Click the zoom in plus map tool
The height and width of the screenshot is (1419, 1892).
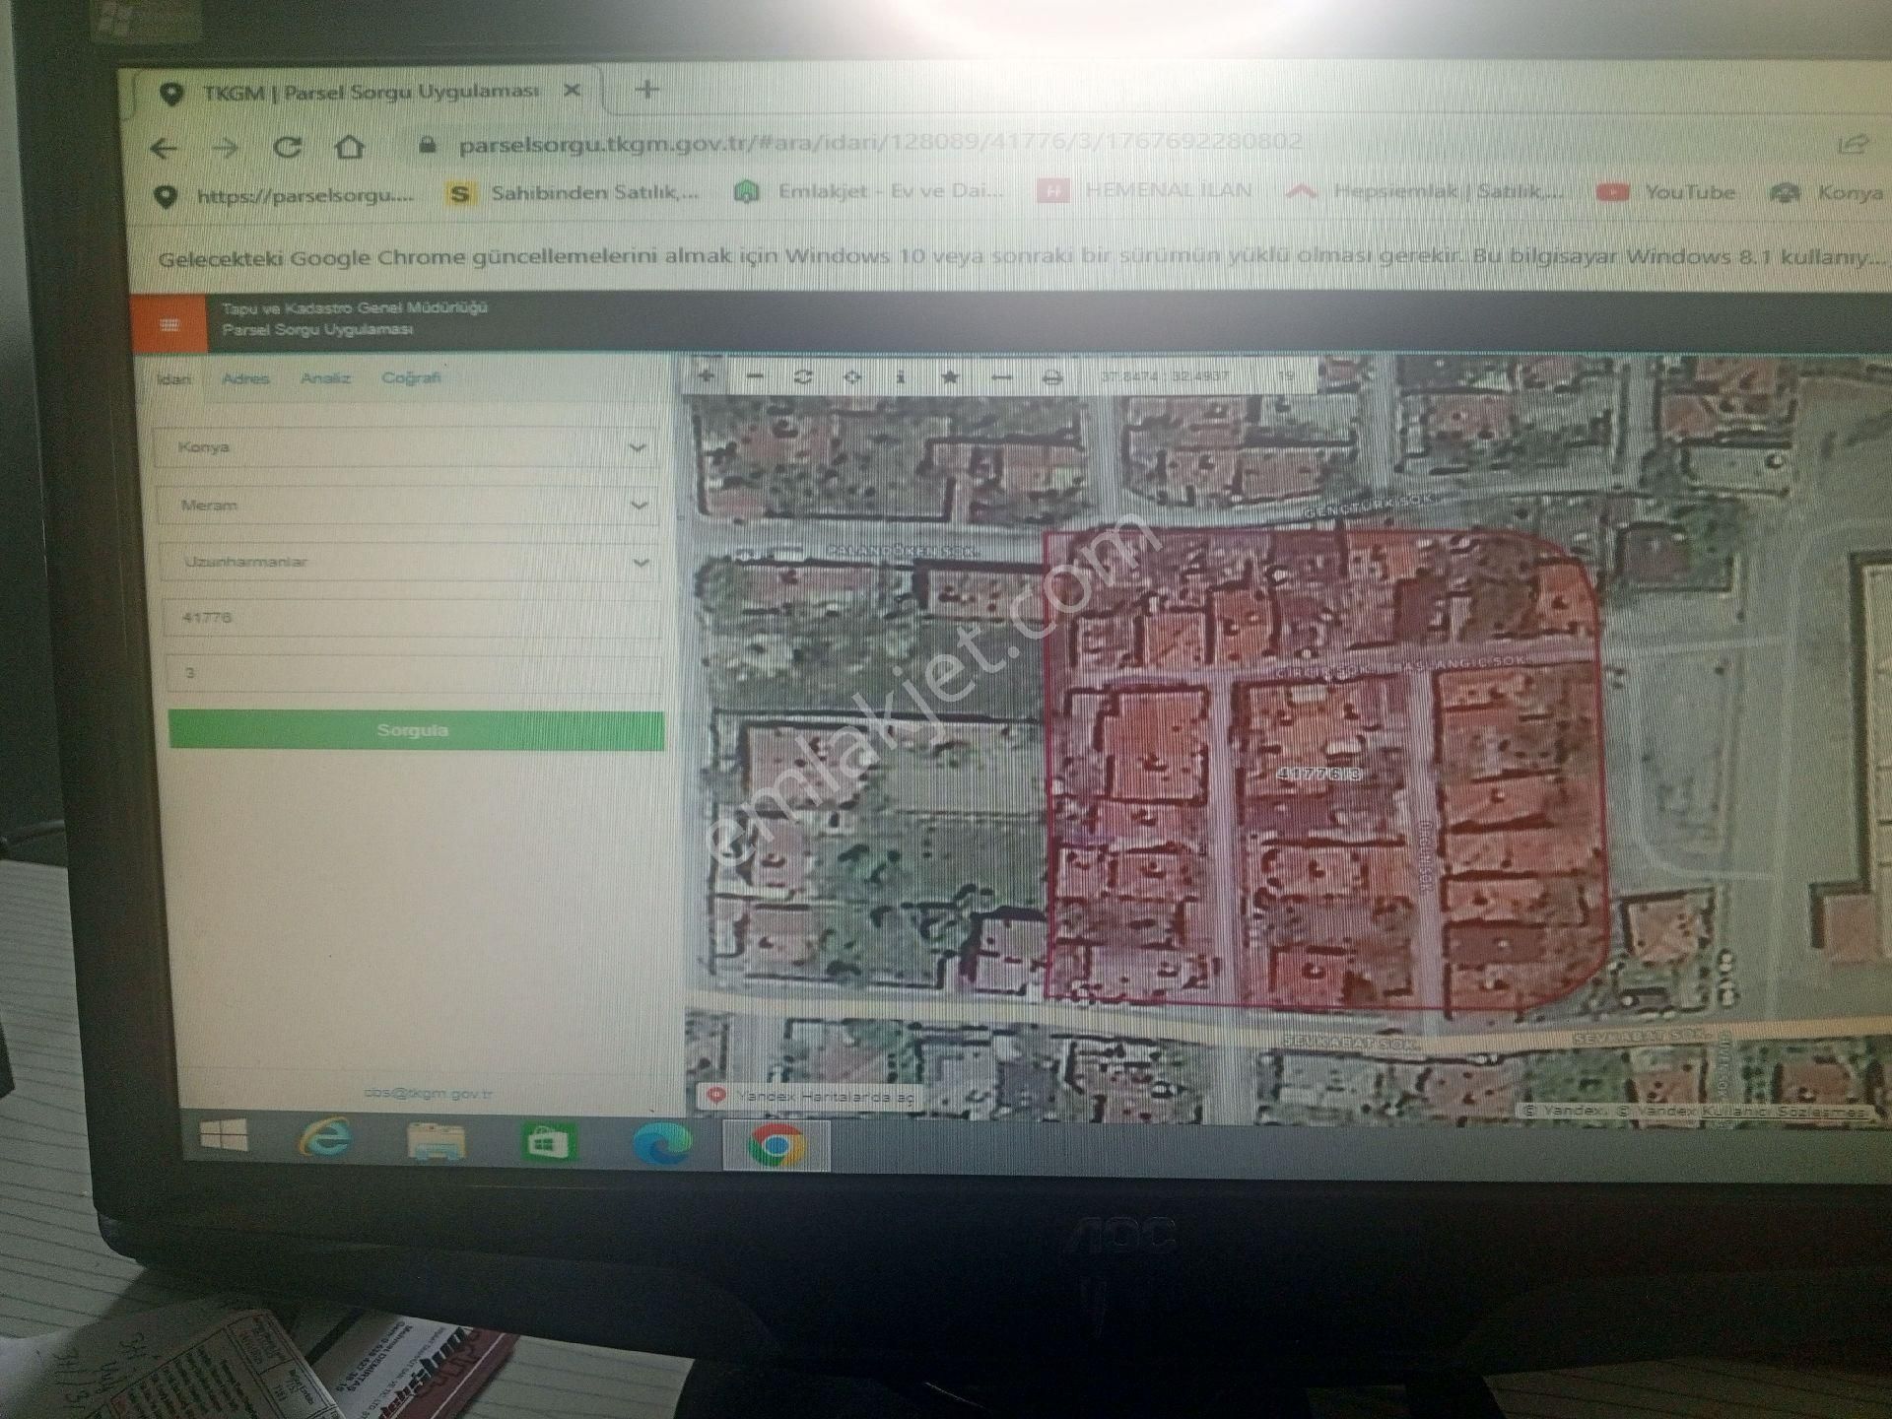(706, 376)
